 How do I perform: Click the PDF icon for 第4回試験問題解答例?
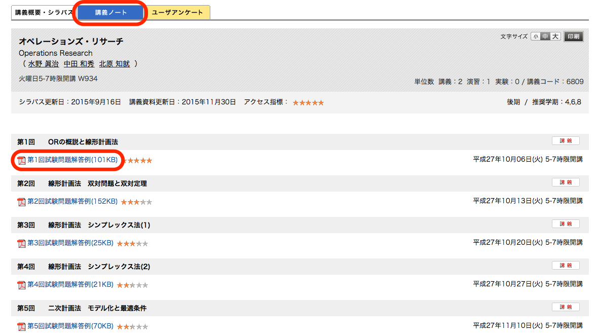[x=21, y=285]
